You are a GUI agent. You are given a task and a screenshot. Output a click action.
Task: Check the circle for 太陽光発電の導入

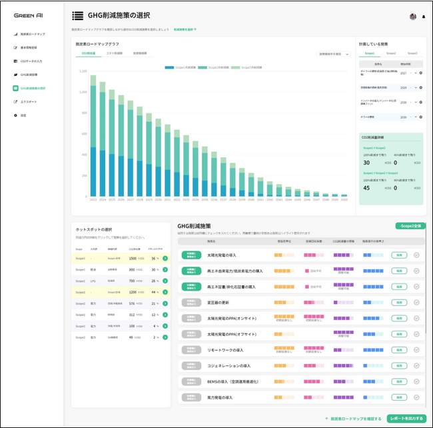pos(416,255)
